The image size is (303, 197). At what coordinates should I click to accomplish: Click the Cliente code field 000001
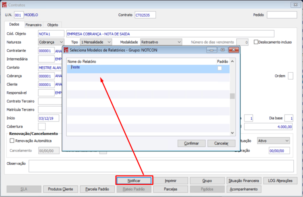click(46, 84)
